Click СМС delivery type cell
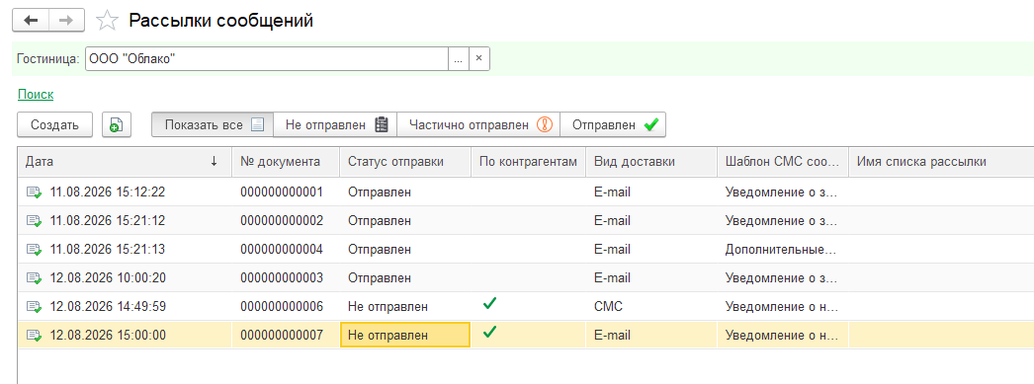The width and height of the screenshot is (1034, 384). click(608, 306)
